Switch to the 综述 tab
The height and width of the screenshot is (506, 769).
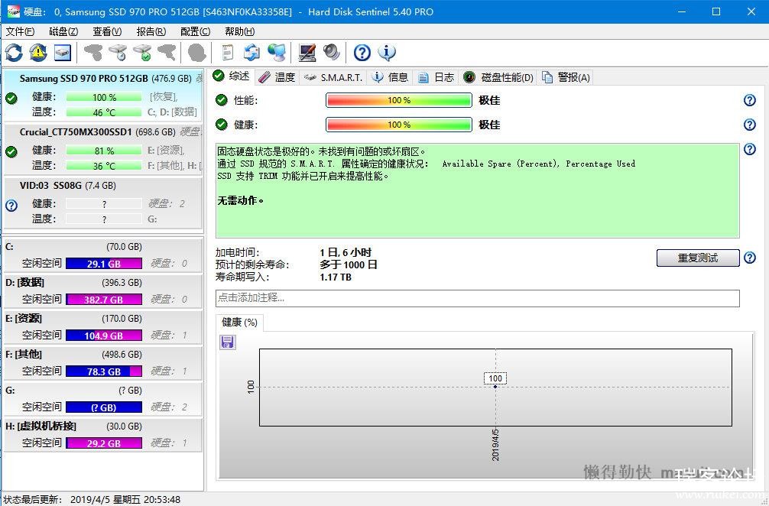232,76
